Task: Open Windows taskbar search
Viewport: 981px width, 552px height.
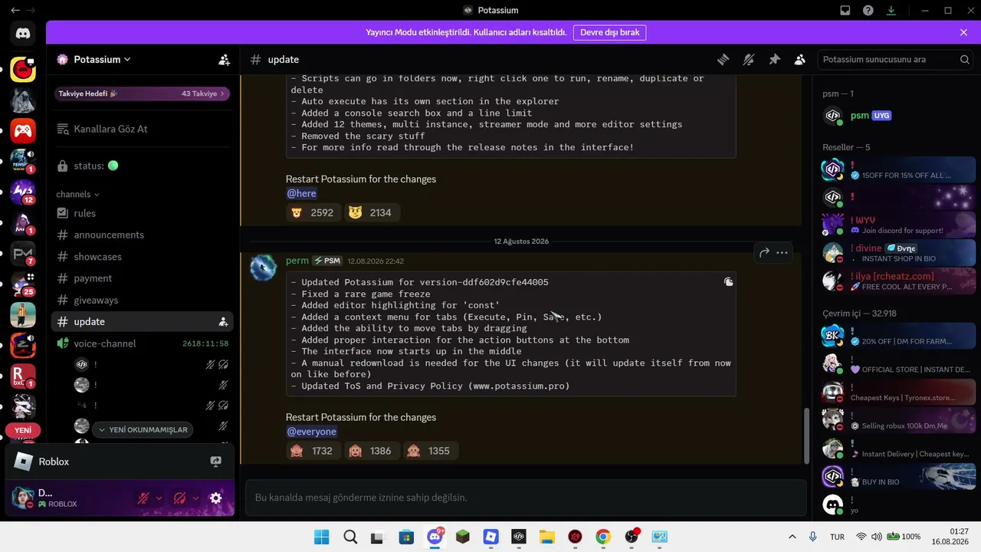Action: pos(350,537)
